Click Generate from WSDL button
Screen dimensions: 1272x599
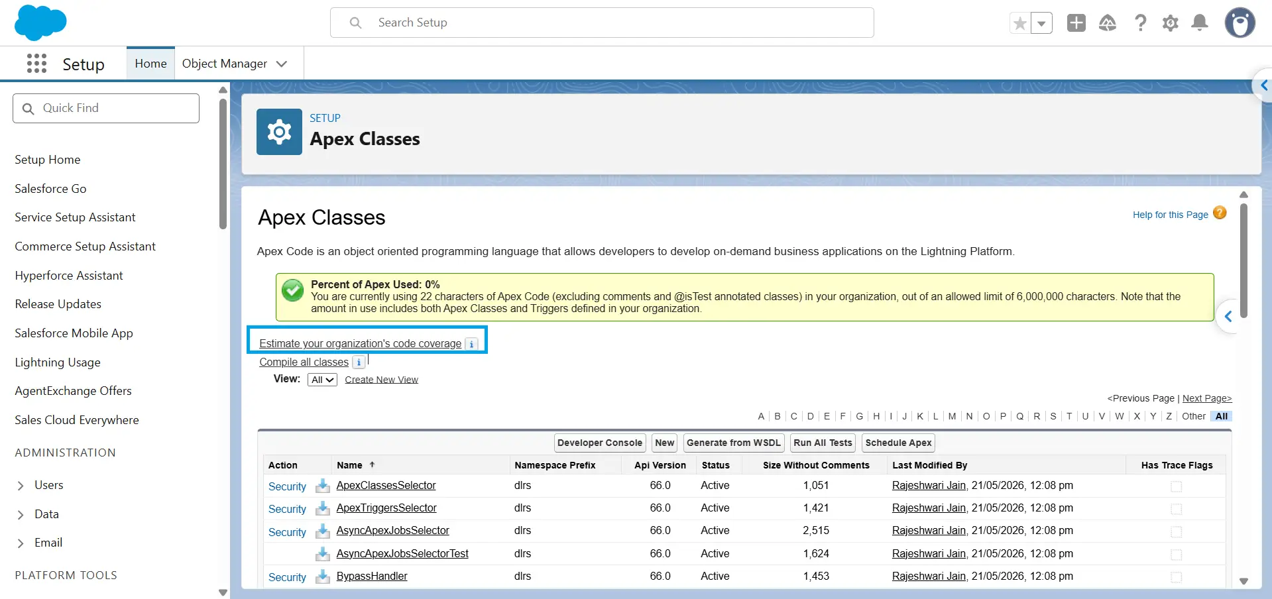(734, 443)
